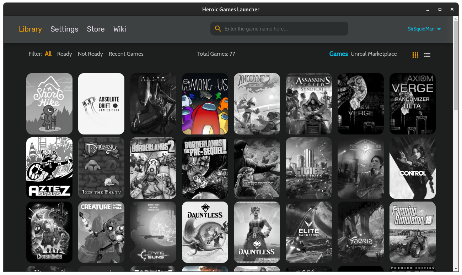
Task: Open the Wiki tab
Action: tap(120, 29)
